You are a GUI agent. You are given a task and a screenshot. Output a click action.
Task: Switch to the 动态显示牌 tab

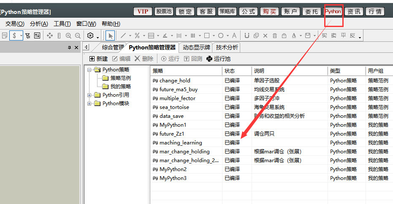coord(196,47)
